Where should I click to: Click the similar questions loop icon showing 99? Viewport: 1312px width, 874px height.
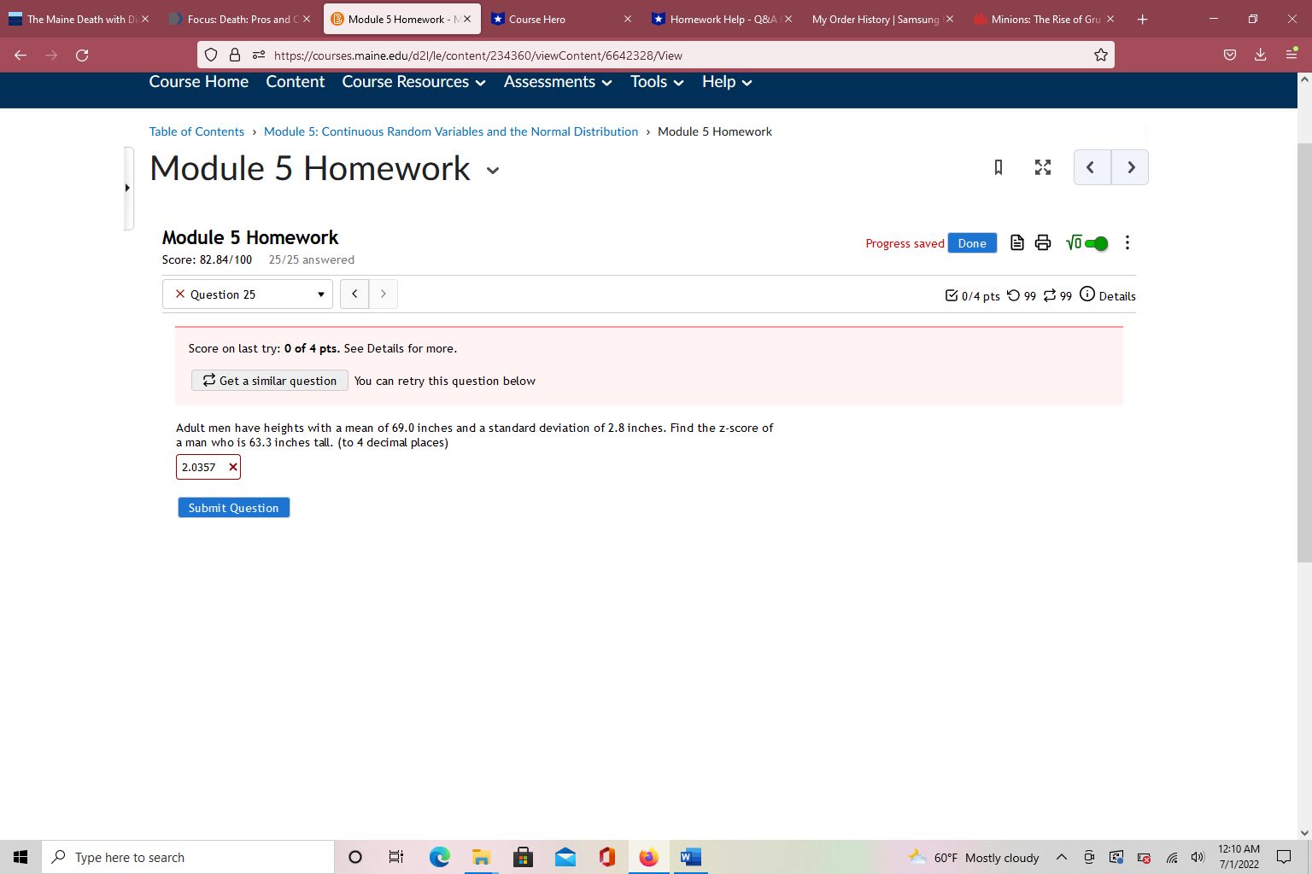(x=1050, y=295)
